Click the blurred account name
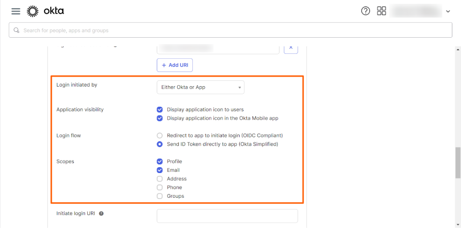 (416, 11)
